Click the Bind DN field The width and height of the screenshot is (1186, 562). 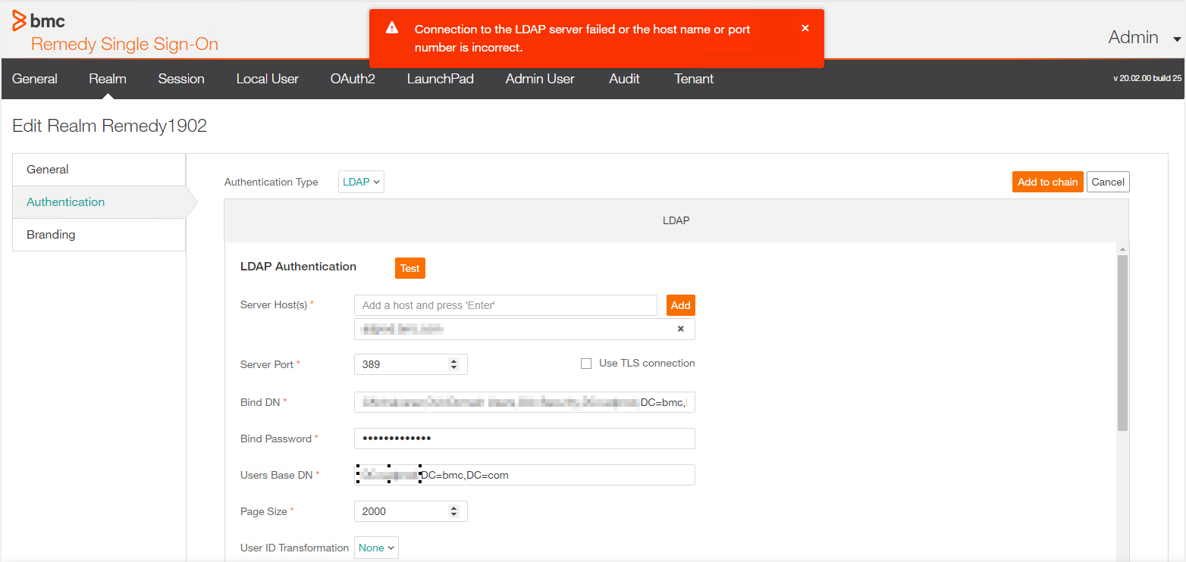point(525,402)
